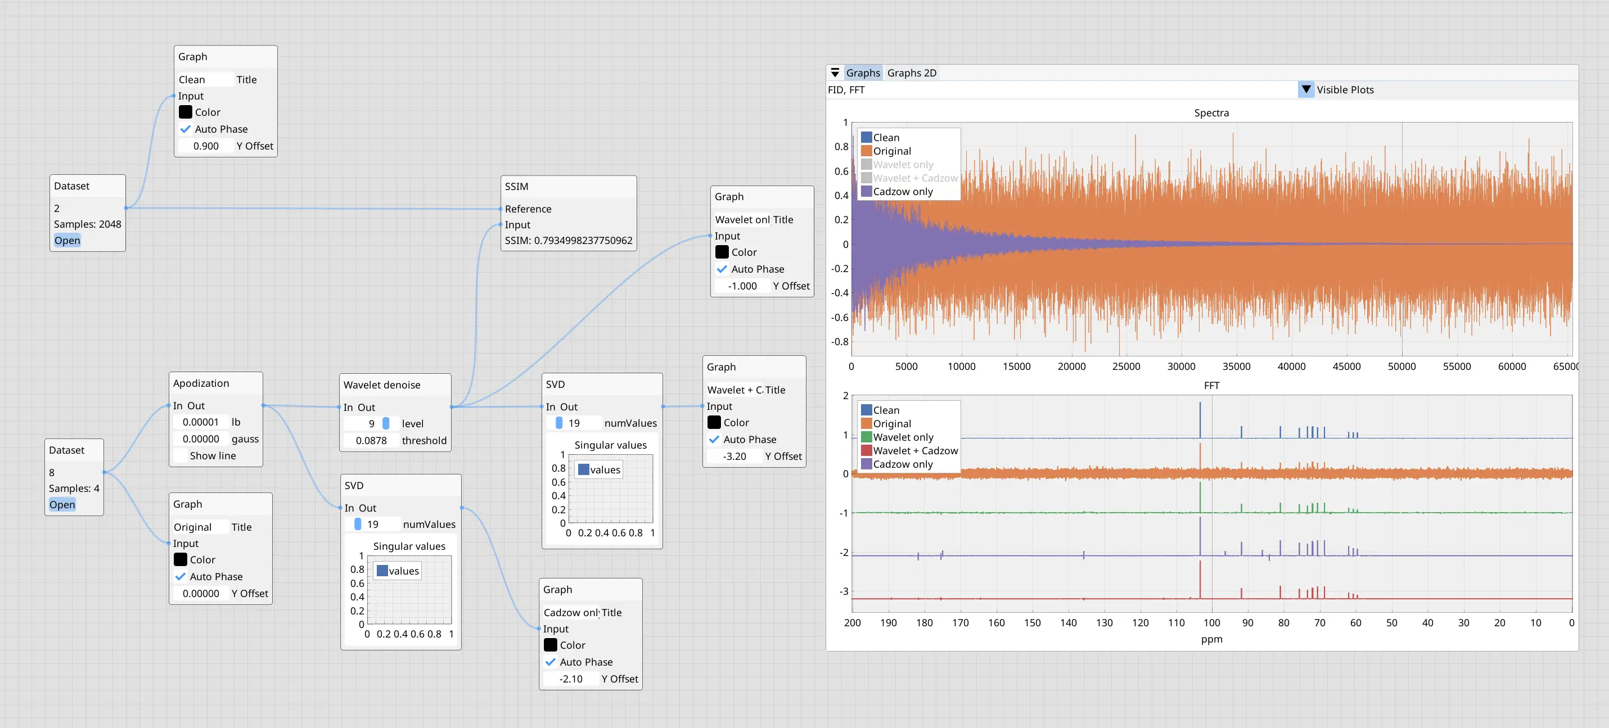Screen dimensions: 1609x728
Task: Toggle values legend in lower SVD plot
Action: click(398, 571)
